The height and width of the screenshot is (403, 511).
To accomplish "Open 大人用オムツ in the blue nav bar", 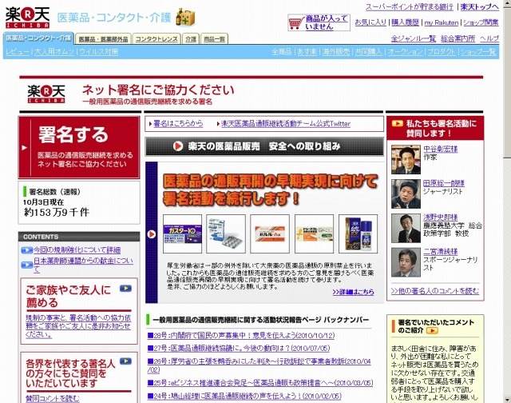I will click(54, 52).
